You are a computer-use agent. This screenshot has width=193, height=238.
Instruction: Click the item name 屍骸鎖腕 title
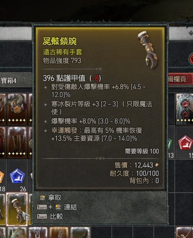(x=59, y=41)
